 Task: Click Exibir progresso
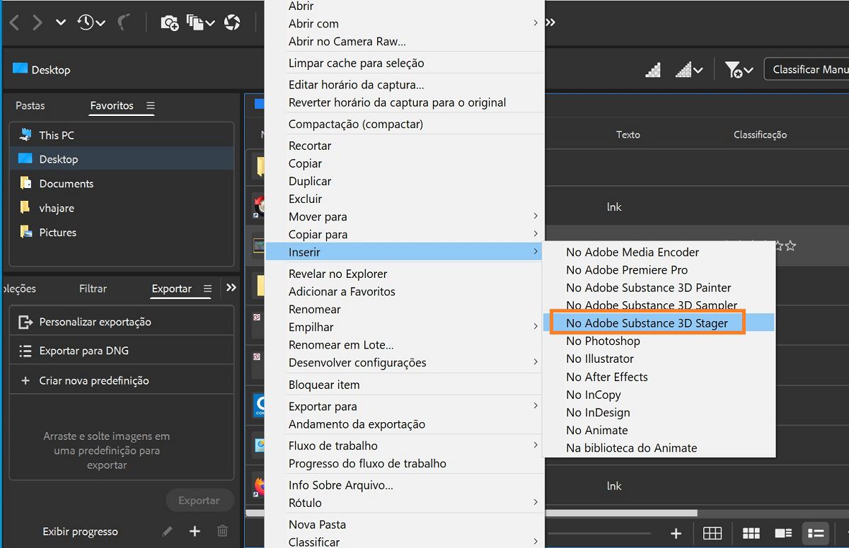(80, 532)
